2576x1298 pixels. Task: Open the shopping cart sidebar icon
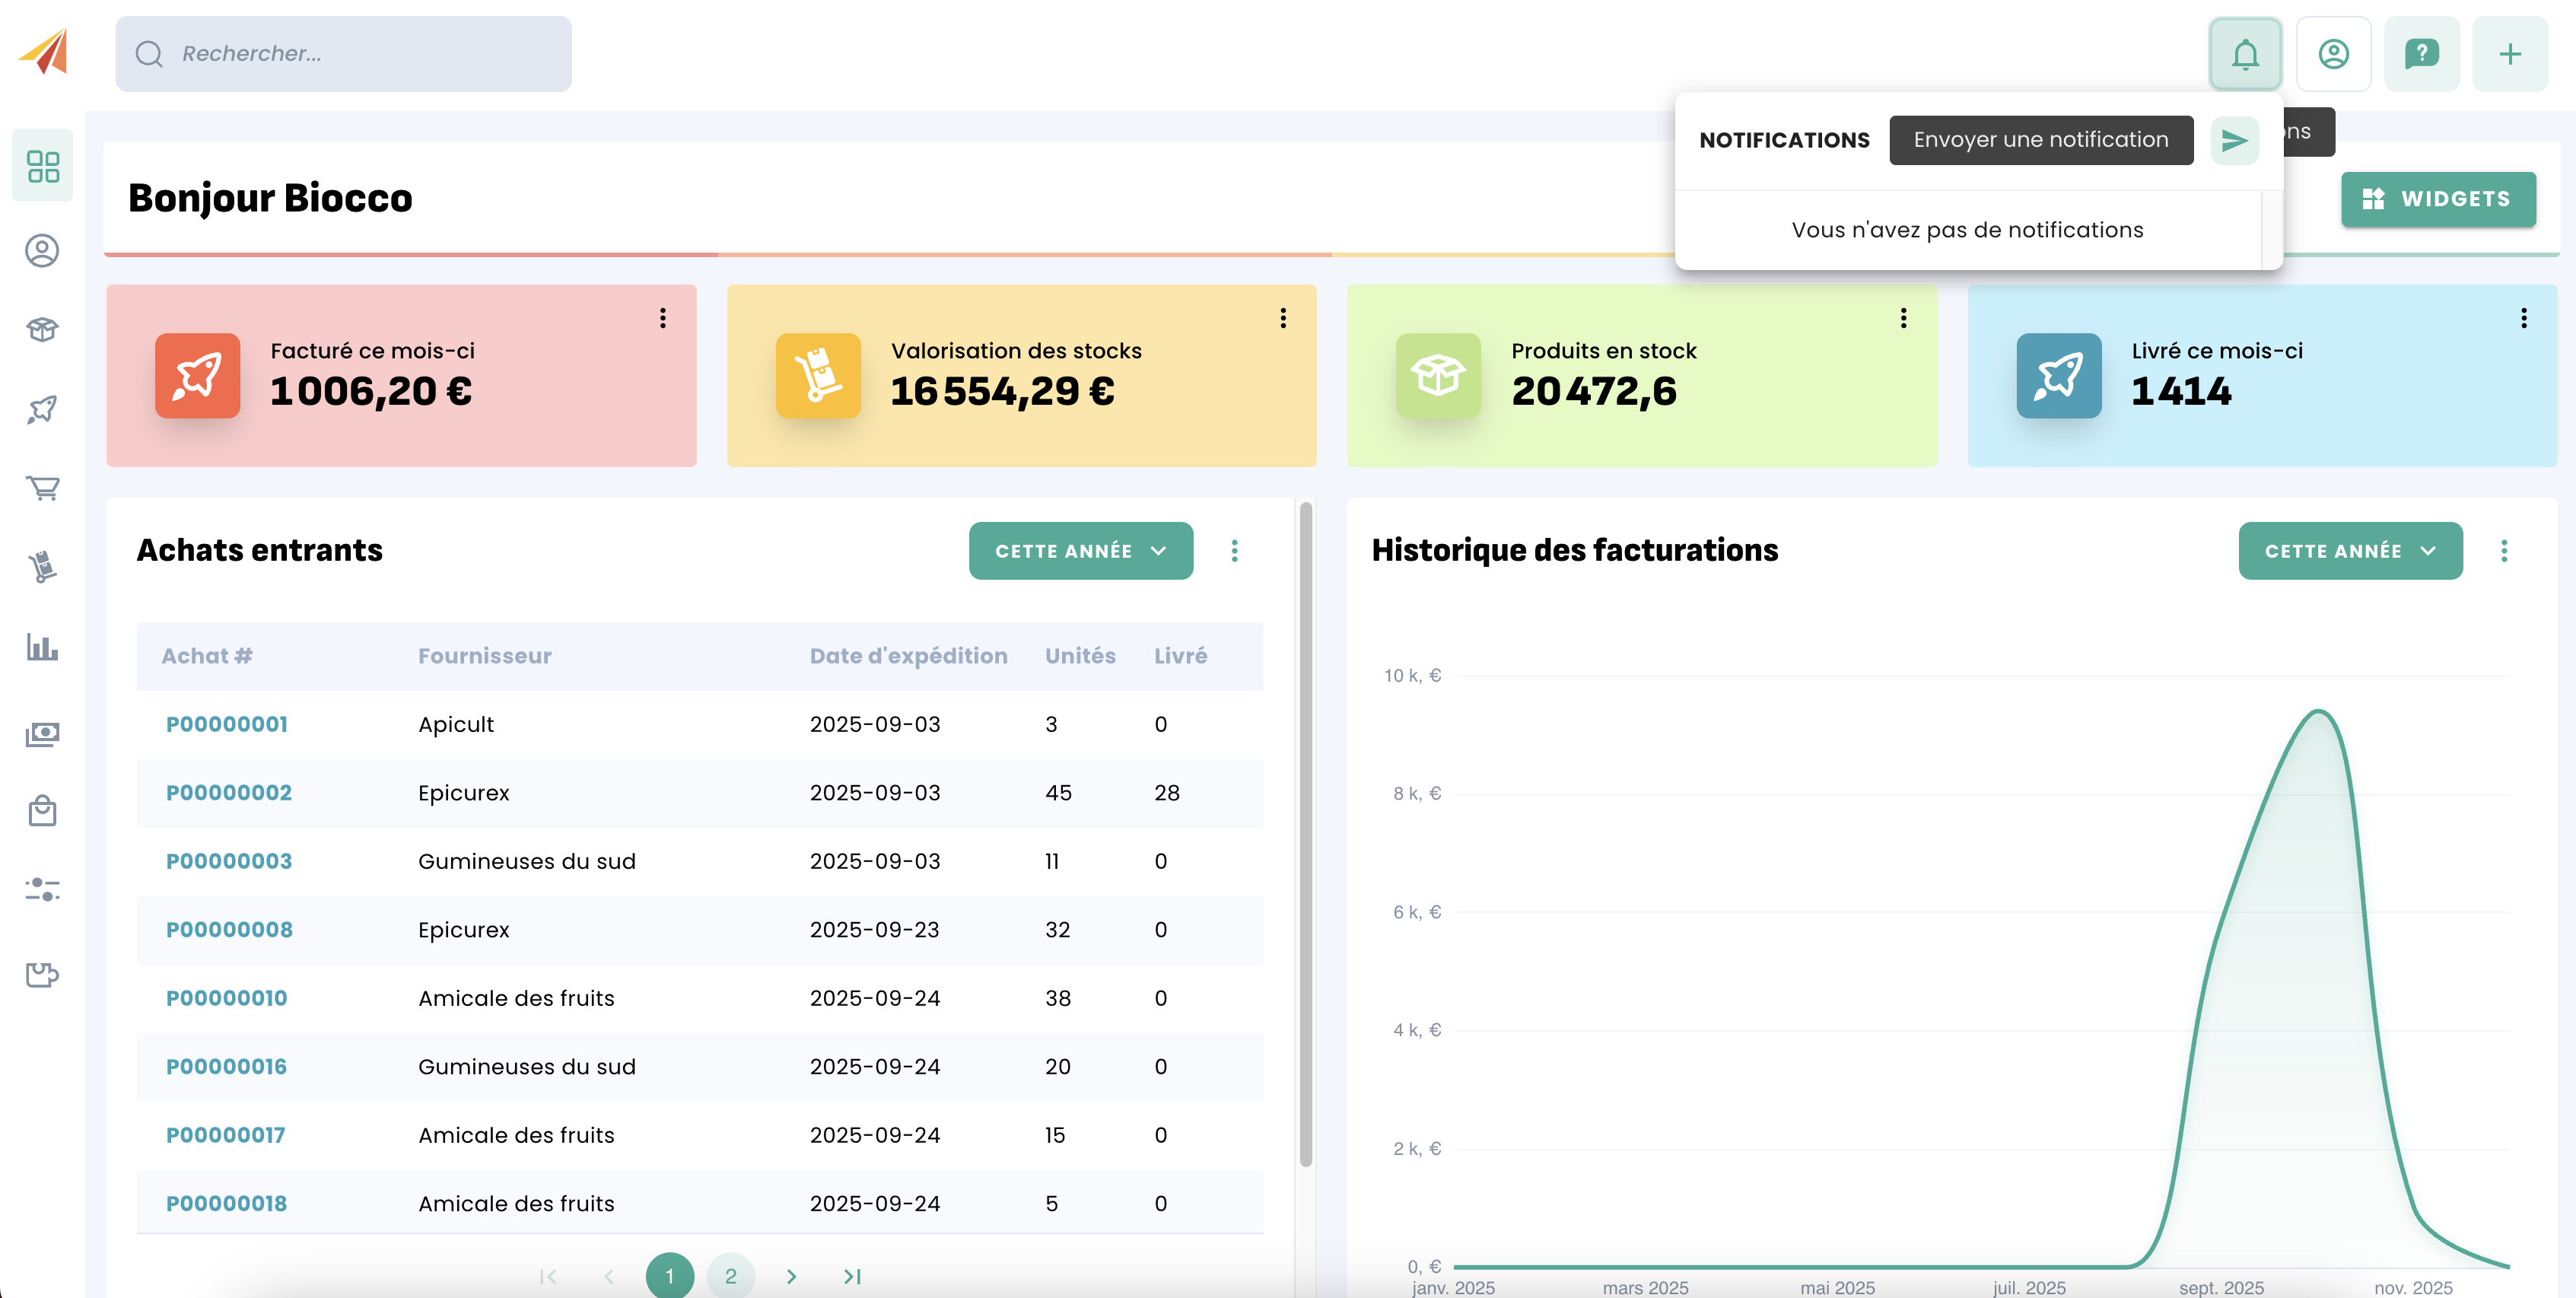tap(42, 488)
